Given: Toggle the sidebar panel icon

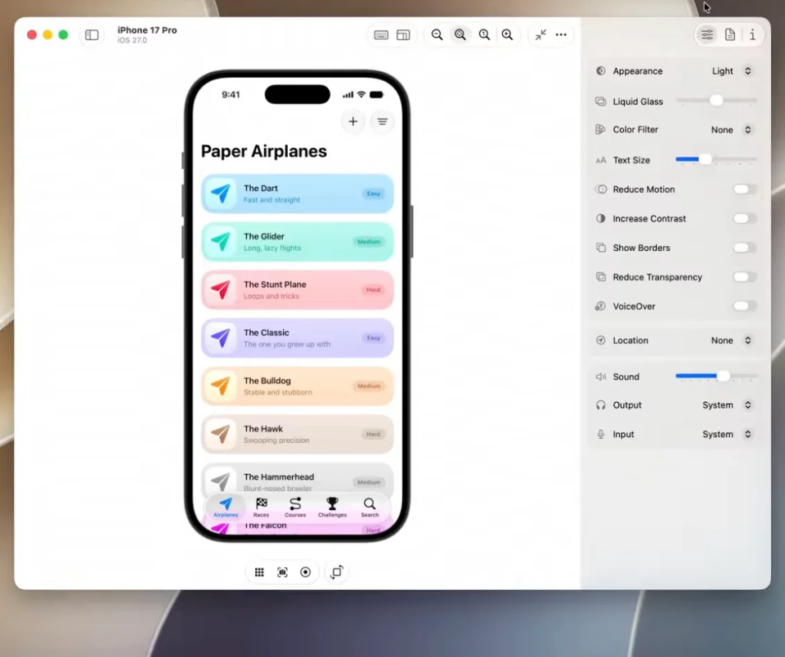Looking at the screenshot, I should tap(92, 34).
